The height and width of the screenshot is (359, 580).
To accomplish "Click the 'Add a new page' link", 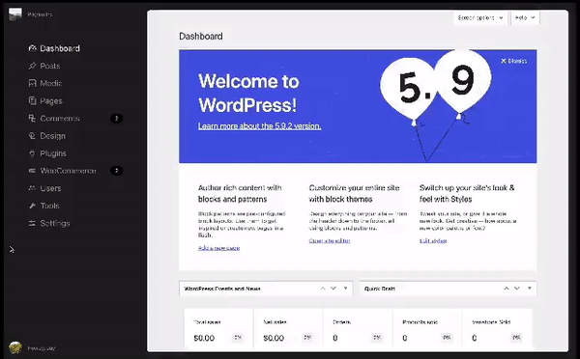I will [219, 248].
